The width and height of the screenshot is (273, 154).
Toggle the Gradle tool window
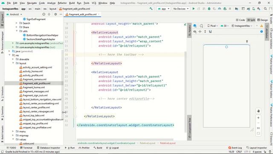[x=271, y=19]
